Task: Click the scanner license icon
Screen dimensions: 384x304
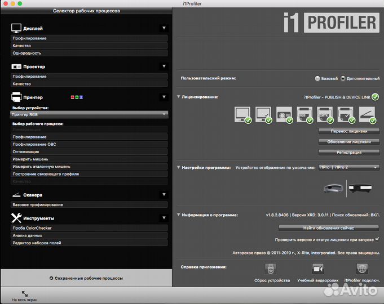Action: click(367, 114)
